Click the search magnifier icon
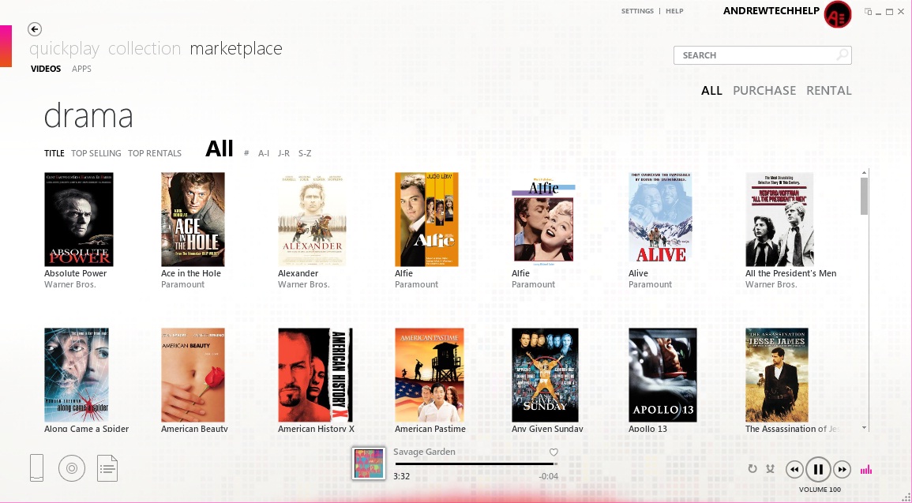Image resolution: width=912 pixels, height=503 pixels. [842, 54]
